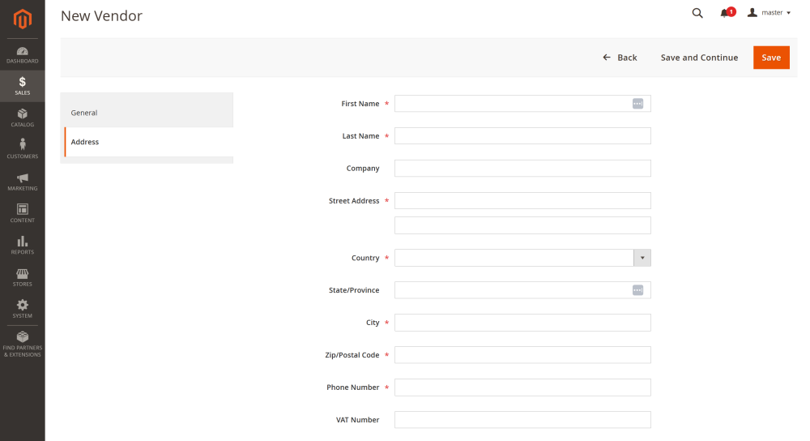
Task: Open the Sales sidebar menu
Action: click(22, 86)
